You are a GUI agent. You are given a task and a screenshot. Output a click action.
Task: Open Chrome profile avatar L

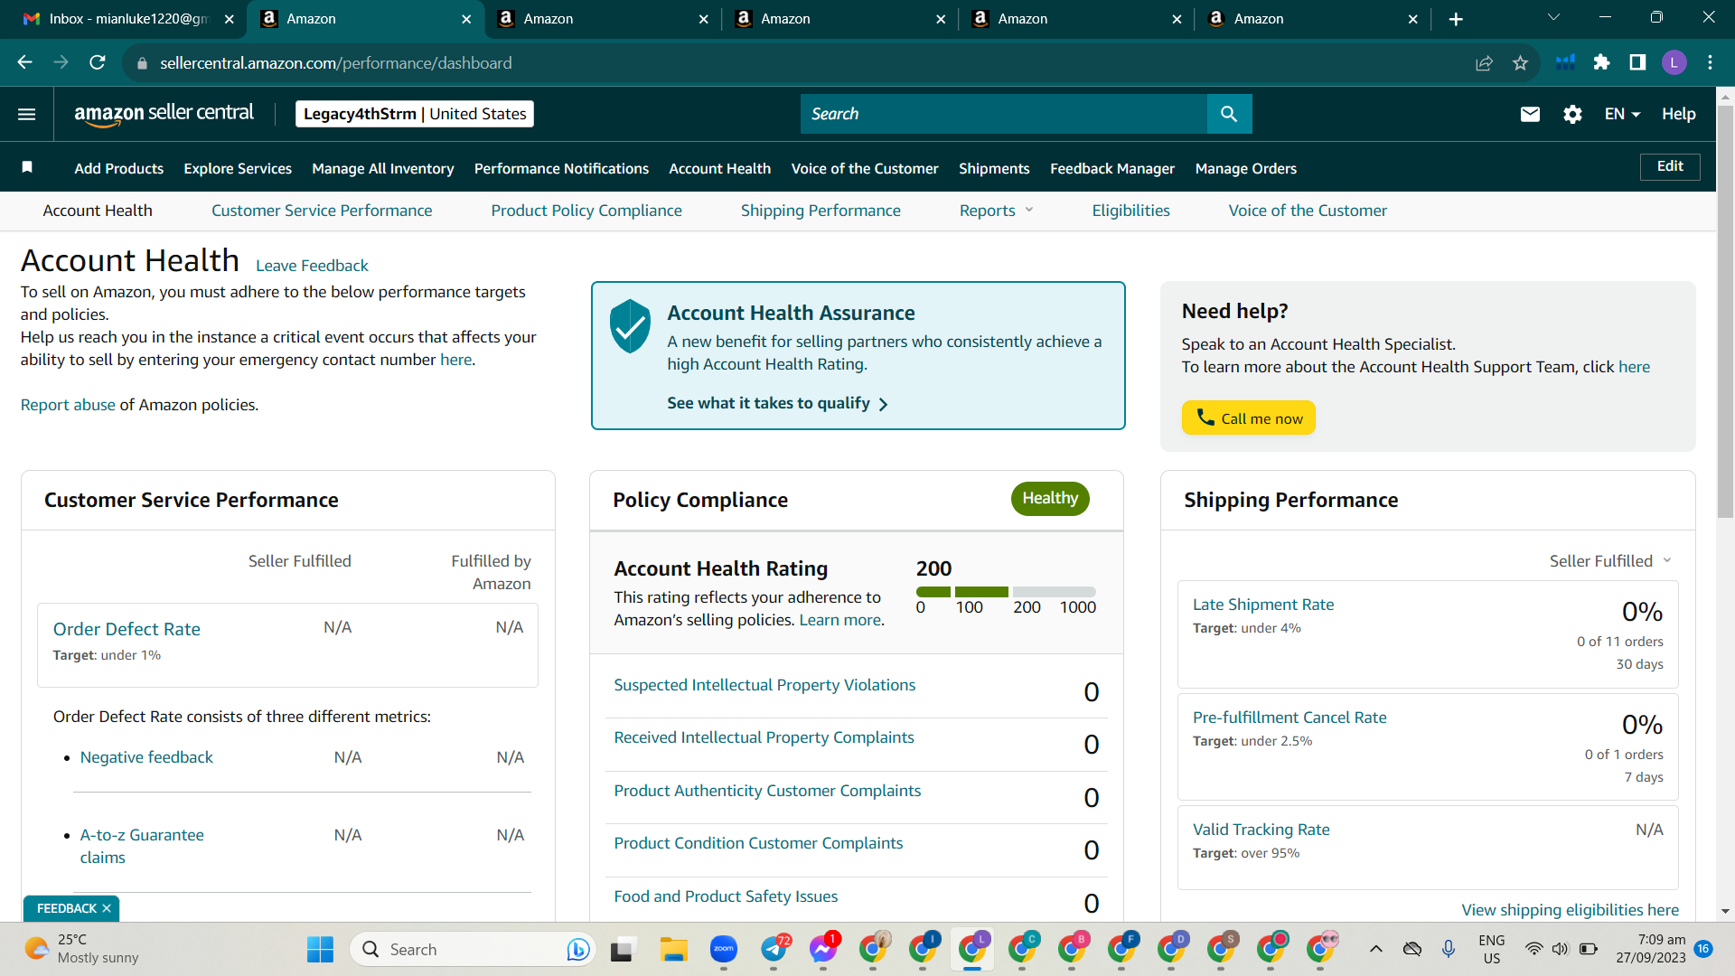(1674, 62)
